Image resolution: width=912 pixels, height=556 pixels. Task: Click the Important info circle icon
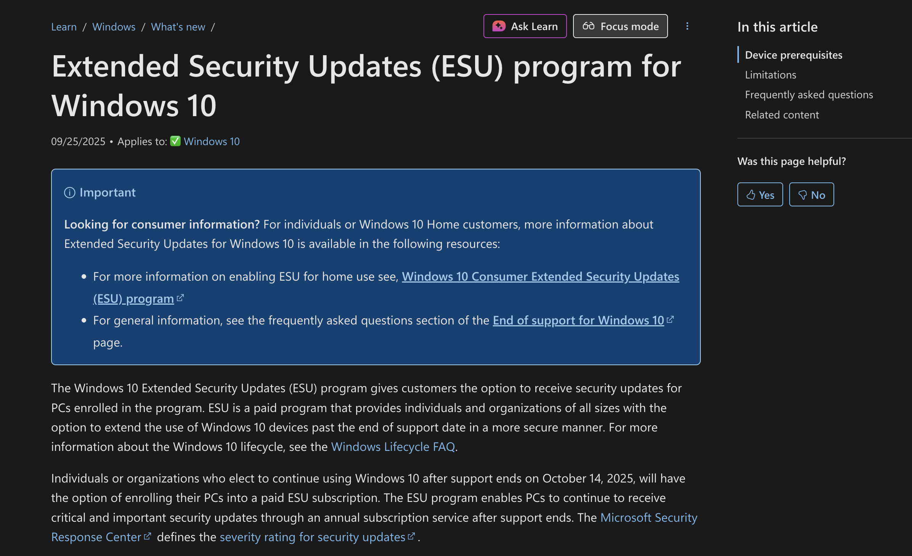tap(69, 193)
